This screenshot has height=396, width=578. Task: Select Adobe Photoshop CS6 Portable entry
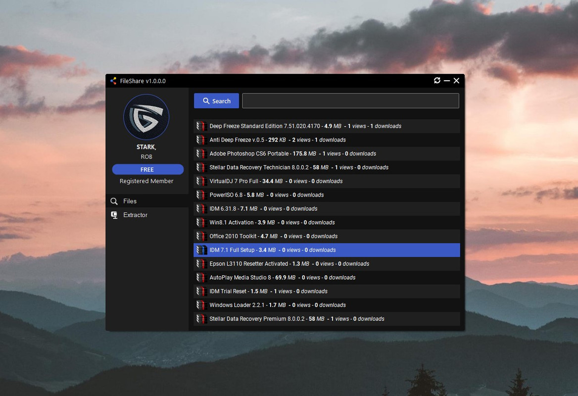point(327,153)
